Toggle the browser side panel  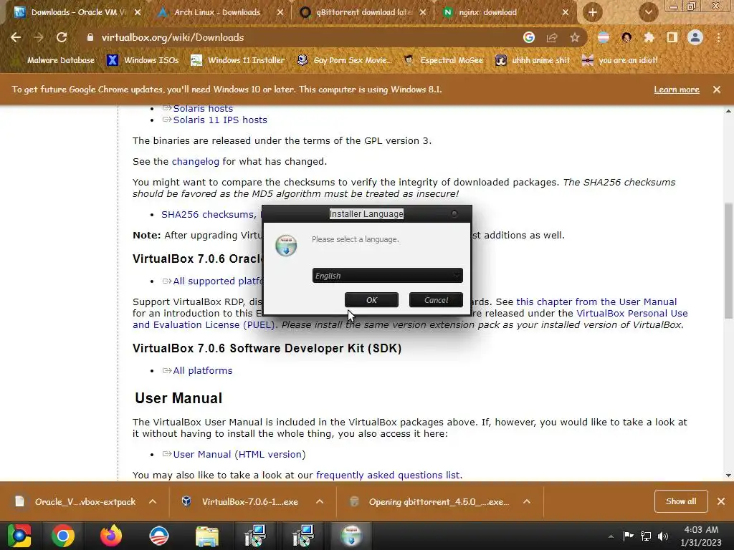tap(672, 37)
